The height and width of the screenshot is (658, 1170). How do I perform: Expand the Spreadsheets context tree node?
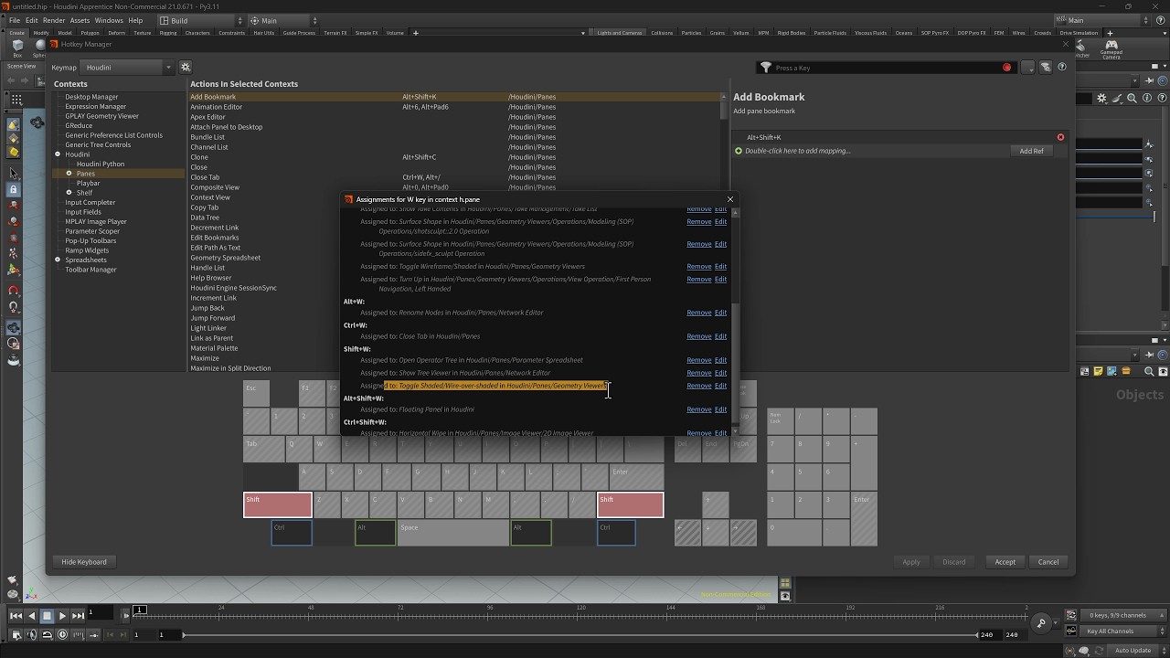pos(58,260)
